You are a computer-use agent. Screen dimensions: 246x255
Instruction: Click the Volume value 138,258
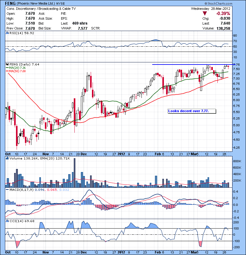point(223,29)
